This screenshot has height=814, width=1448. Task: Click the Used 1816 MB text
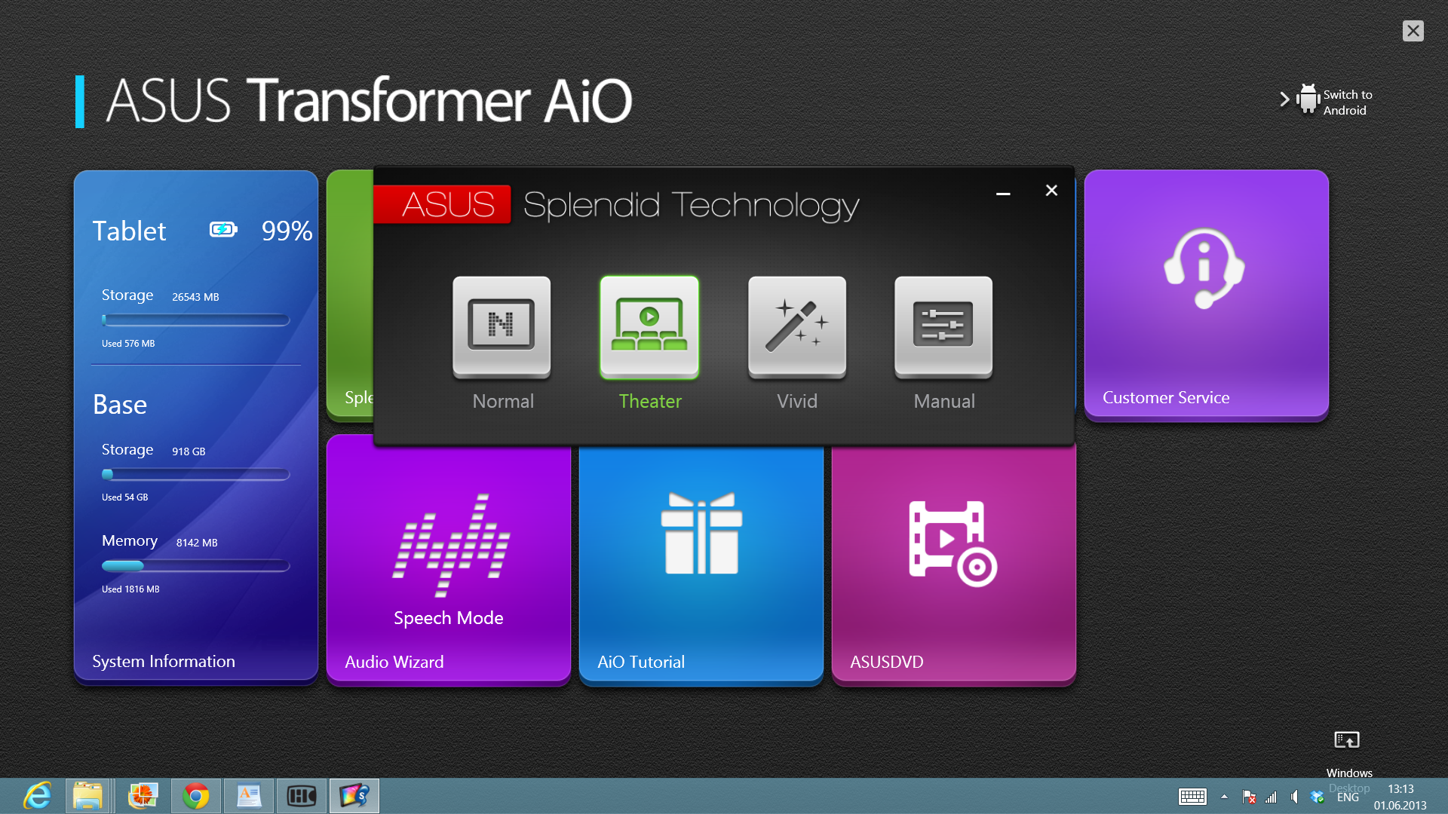coord(130,589)
